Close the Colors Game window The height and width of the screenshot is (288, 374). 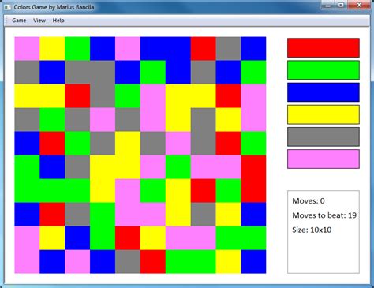coord(359,5)
